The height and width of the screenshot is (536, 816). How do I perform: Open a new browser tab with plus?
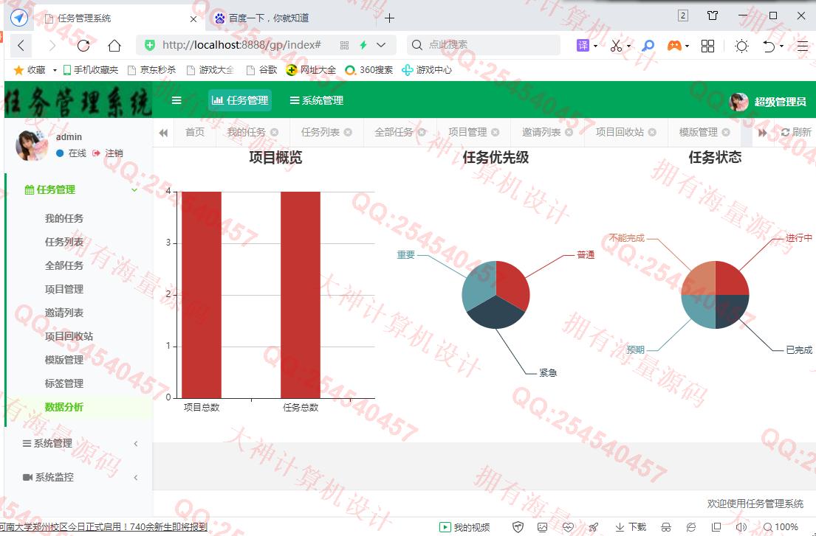389,18
